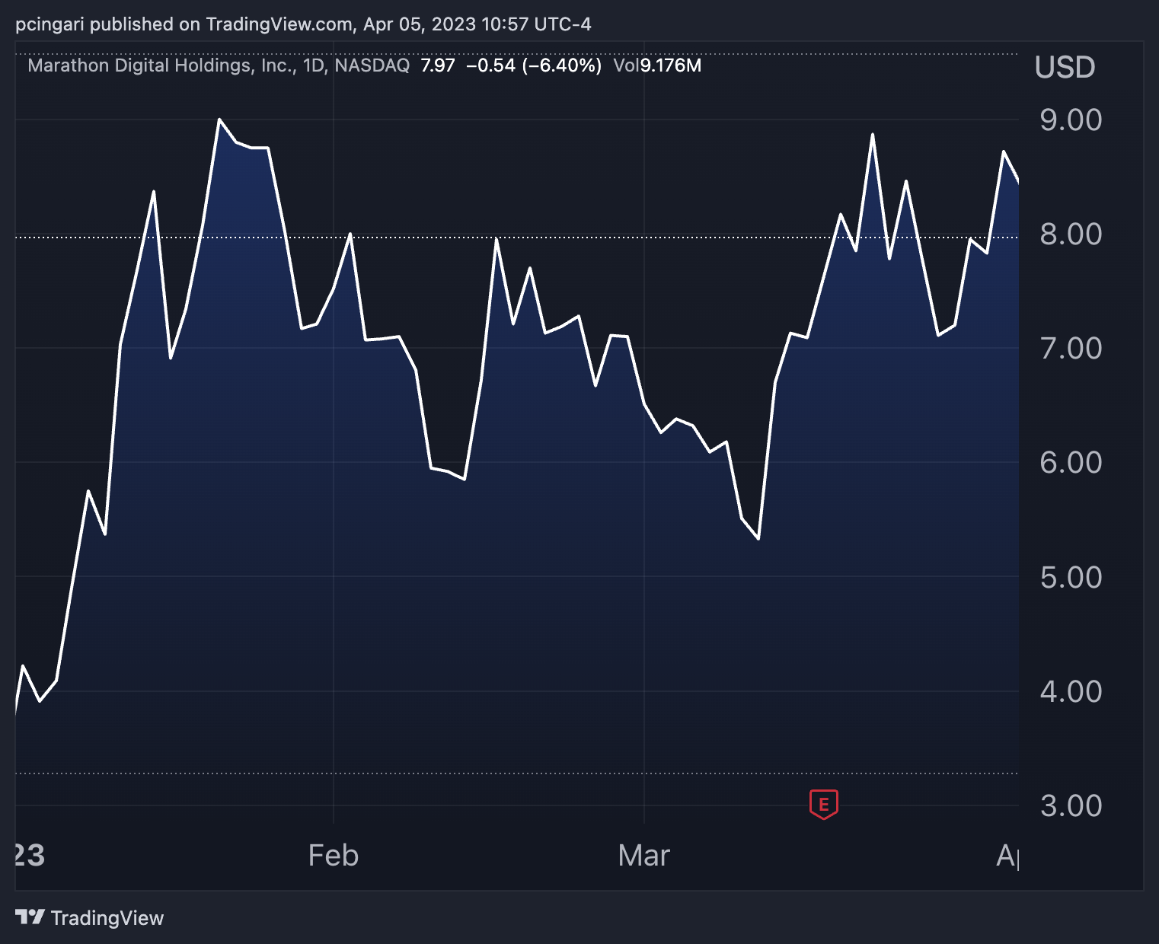Image resolution: width=1159 pixels, height=944 pixels.
Task: Click the 5.00 price axis label
Action: 1071,578
